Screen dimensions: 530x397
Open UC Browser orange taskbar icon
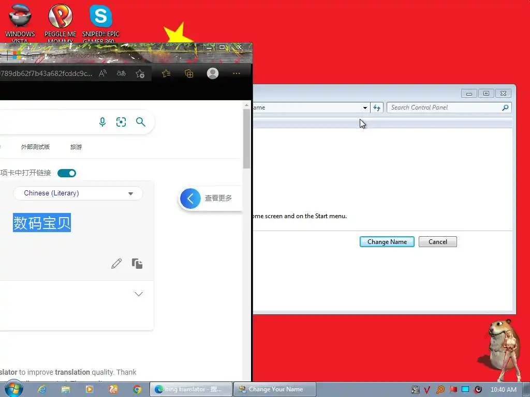click(x=113, y=389)
